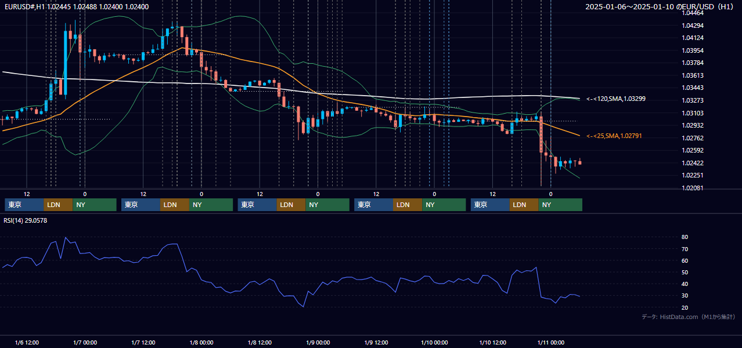
Task: Select the 1/11 00:00 time axis label
Action: pos(550,343)
